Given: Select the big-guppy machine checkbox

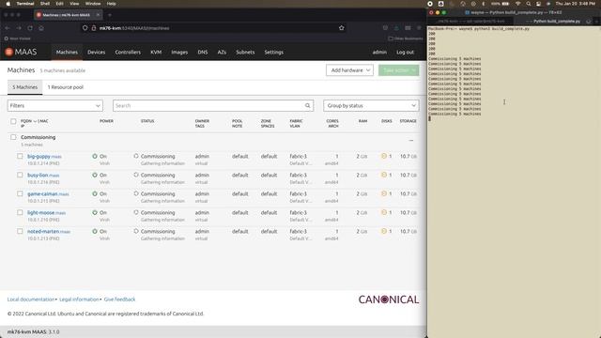Looking at the screenshot, I should [x=20, y=157].
